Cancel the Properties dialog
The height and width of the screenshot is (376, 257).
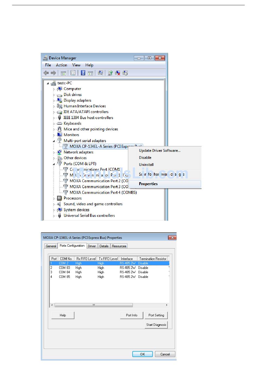pos(165,354)
